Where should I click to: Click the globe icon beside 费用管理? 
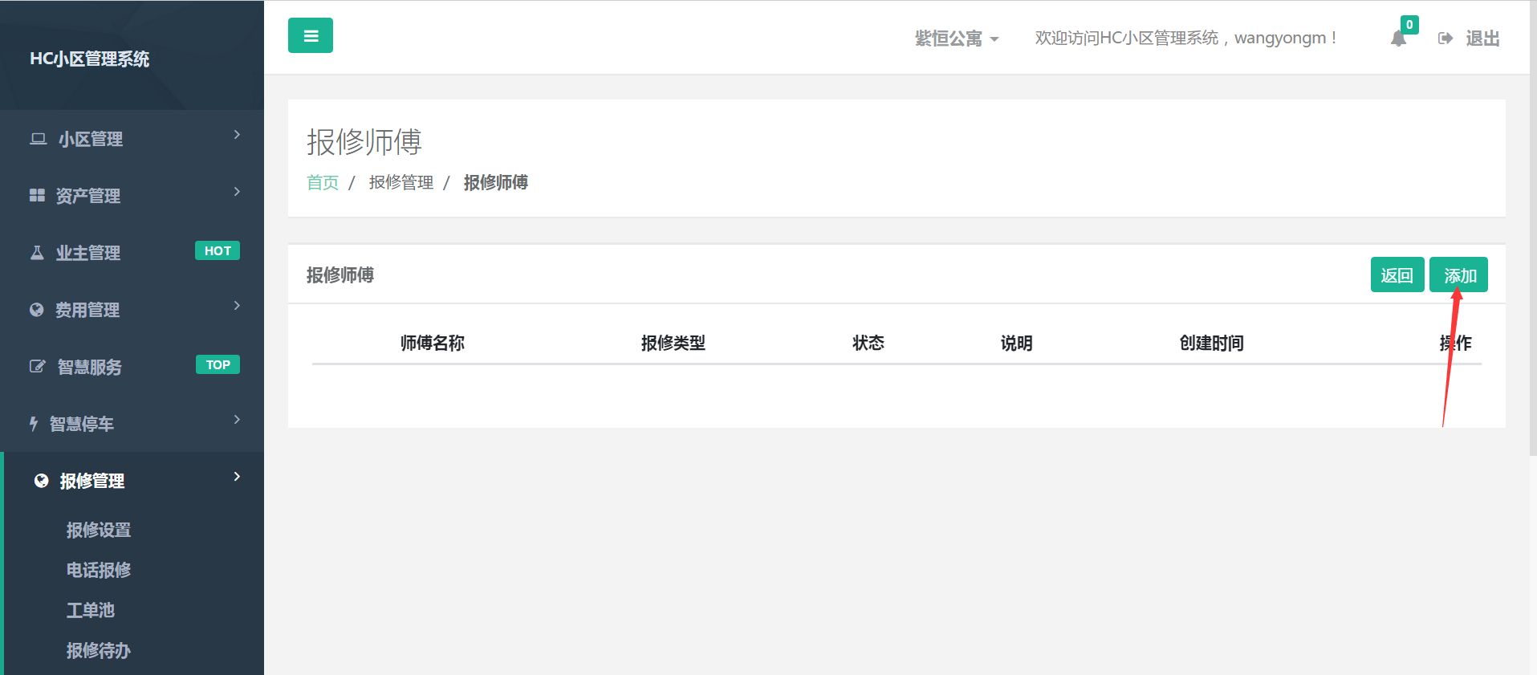click(x=37, y=310)
